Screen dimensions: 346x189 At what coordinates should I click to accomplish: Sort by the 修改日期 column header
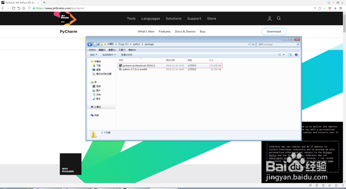pyautogui.click(x=175, y=60)
